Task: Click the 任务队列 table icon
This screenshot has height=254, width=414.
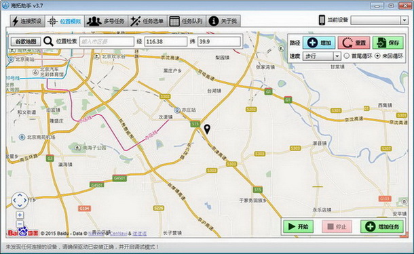Action: (x=174, y=22)
